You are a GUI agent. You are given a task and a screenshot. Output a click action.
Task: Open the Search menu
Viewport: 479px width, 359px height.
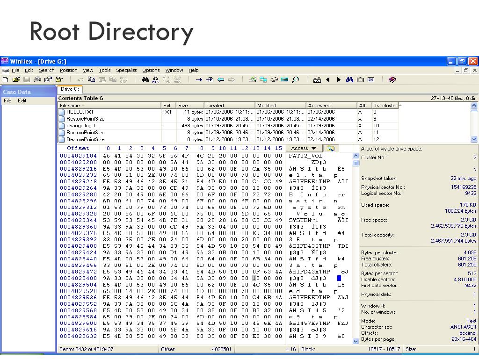tap(47, 70)
